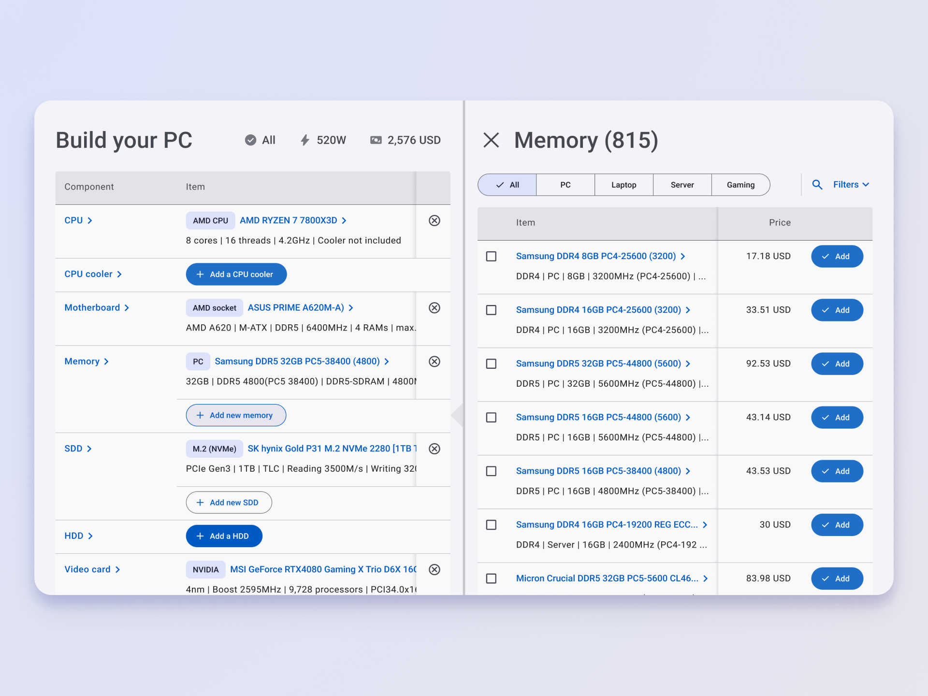This screenshot has width=928, height=696.
Task: Remove the AMD RYZEN 7 7800X3D CPU
Action: pyautogui.click(x=434, y=220)
